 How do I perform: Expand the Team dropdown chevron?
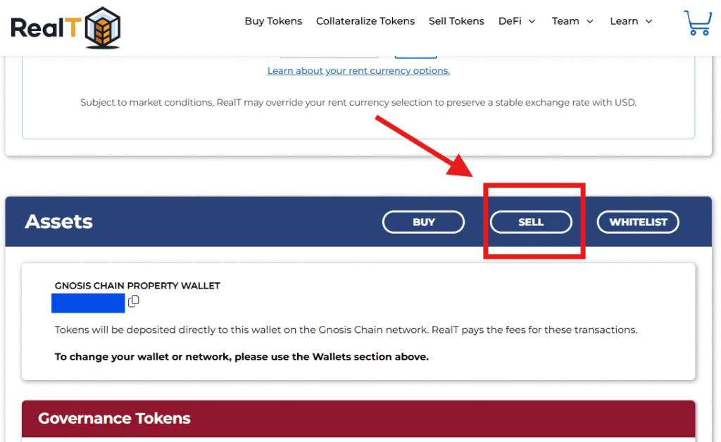590,21
